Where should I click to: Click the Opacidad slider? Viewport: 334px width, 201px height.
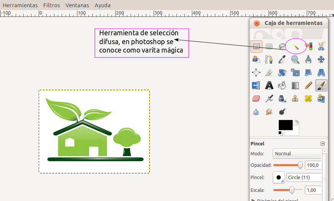[x=288, y=165]
